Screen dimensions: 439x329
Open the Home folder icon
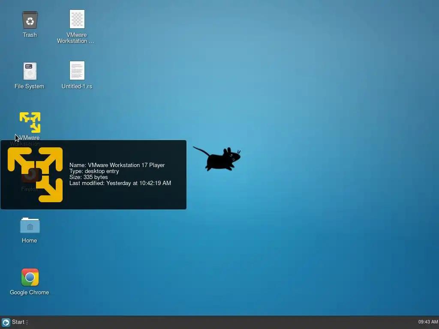click(x=30, y=225)
